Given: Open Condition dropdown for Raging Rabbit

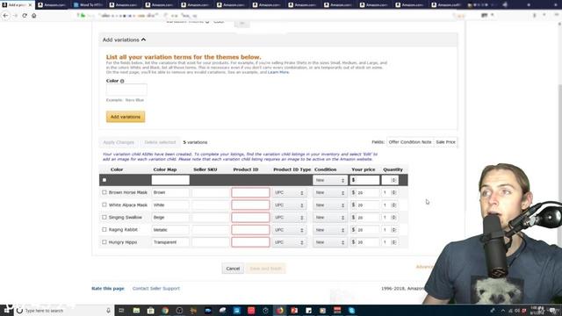Looking at the screenshot, I should click(x=330, y=230).
